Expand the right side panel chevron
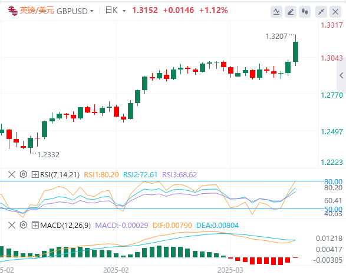This screenshot has width=346, height=278. click(341, 75)
